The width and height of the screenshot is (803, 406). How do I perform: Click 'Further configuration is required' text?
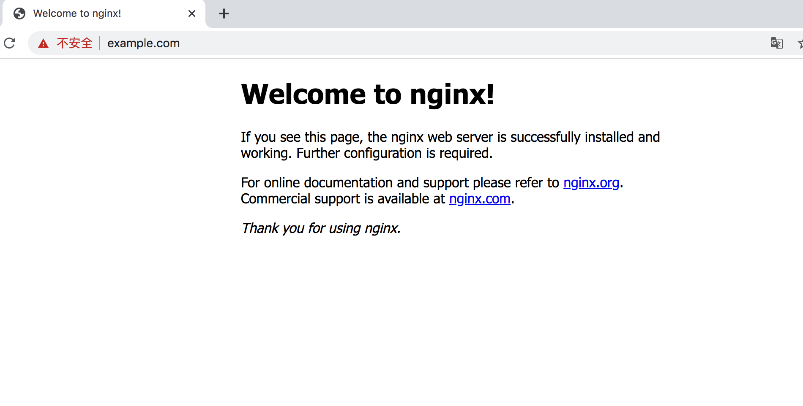[394, 153]
